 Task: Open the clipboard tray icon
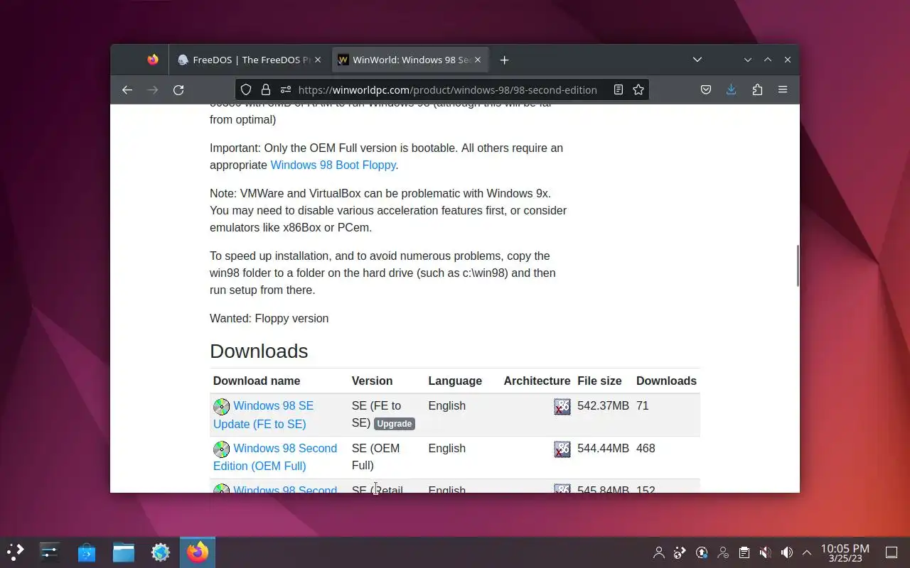click(744, 552)
